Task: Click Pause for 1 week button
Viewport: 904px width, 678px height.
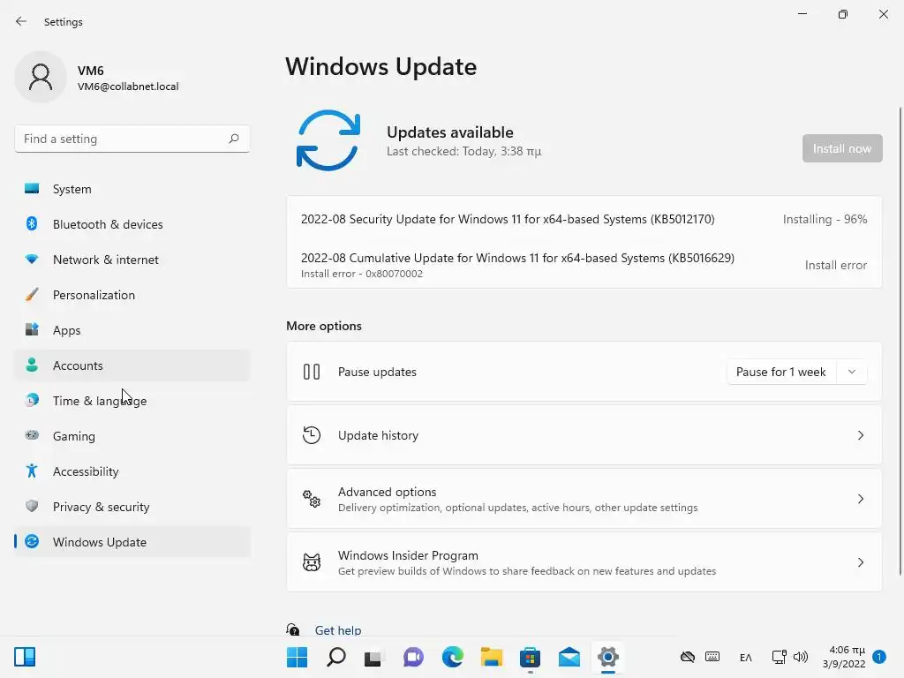Action: (x=783, y=372)
